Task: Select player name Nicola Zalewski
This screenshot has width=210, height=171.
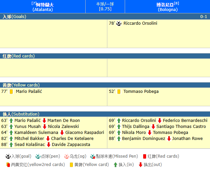Action: [x=63, y=127]
